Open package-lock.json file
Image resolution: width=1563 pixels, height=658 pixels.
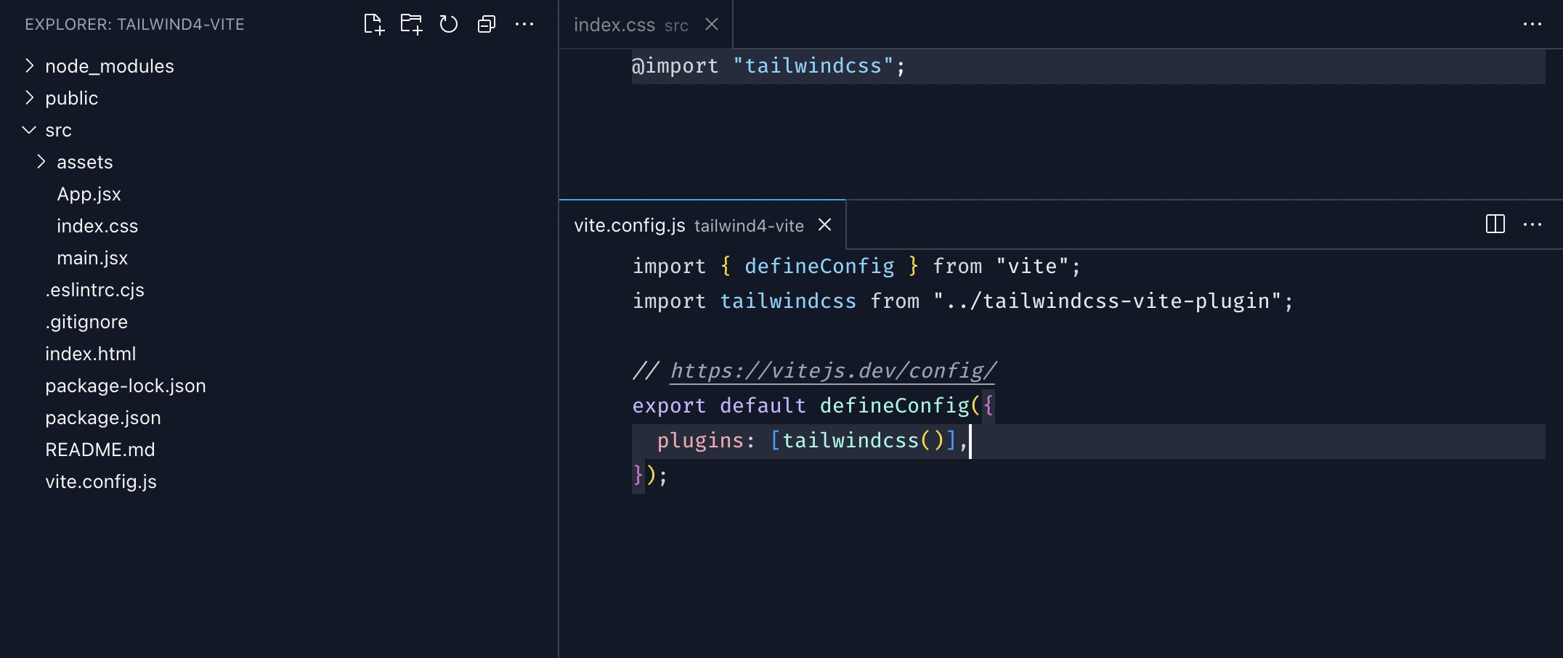tap(126, 386)
